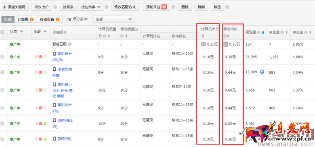Click the blue download-circle icon beside 12,009

(262, 72)
